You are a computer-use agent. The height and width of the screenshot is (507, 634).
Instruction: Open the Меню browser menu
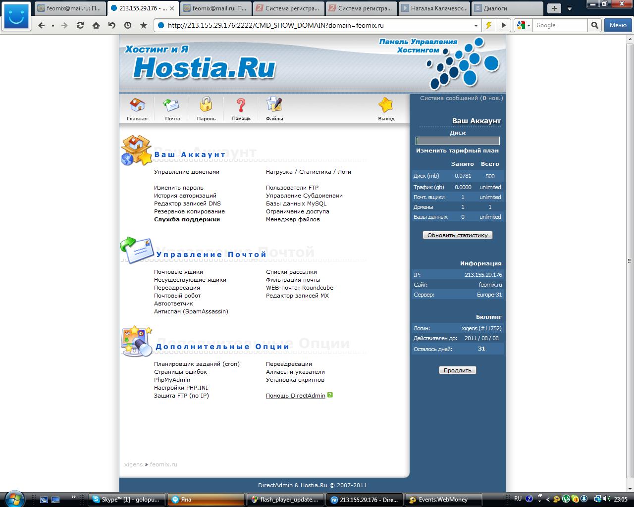coord(618,25)
